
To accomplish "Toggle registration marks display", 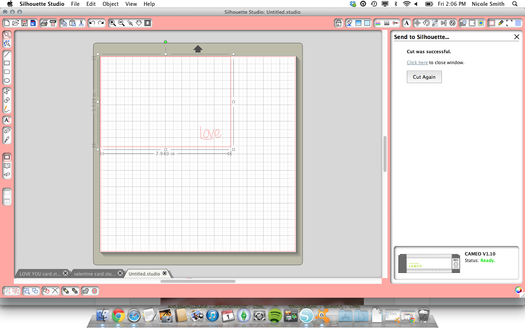I will [509, 23].
